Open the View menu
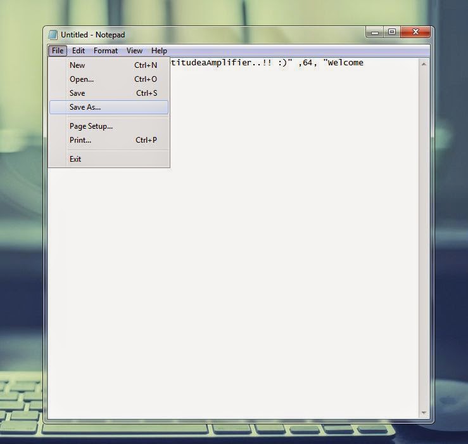This screenshot has height=444, width=468. pos(134,51)
